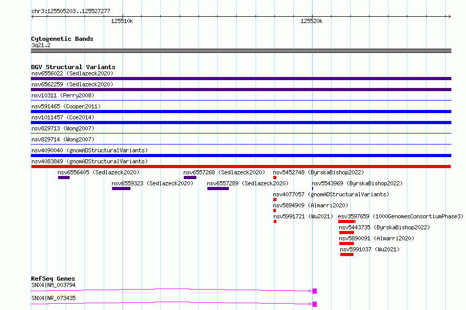Click the small red nsv4077057 feature
The image size is (466, 310).
(275, 200)
